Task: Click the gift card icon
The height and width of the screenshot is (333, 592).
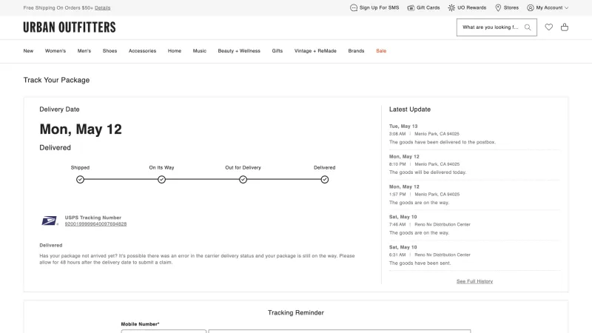Action: [x=411, y=7]
